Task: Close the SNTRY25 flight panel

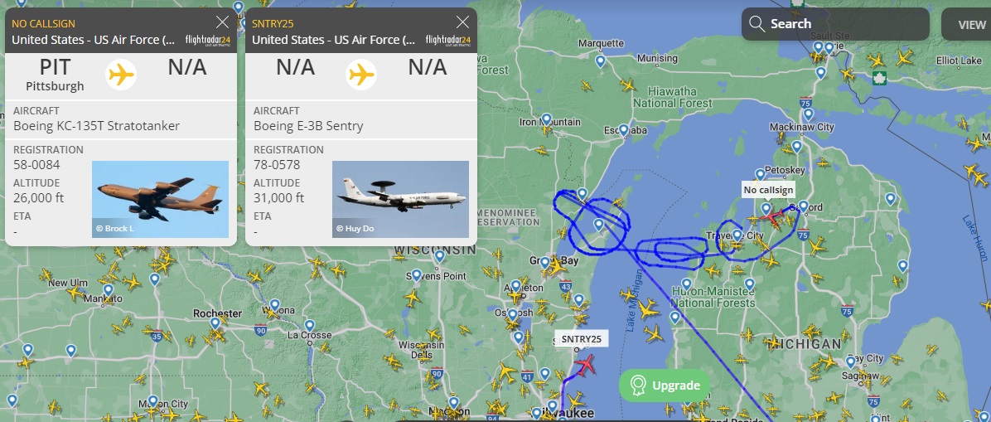Action: (x=462, y=22)
